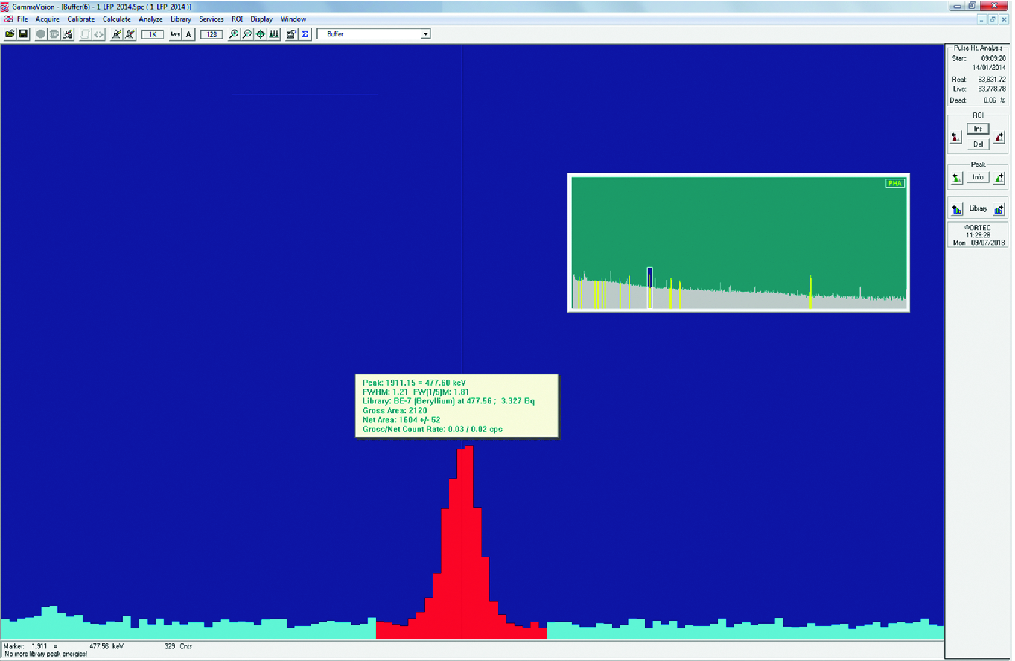This screenshot has height=661, width=1015.
Task: Open the Analyze menu
Action: 150,19
